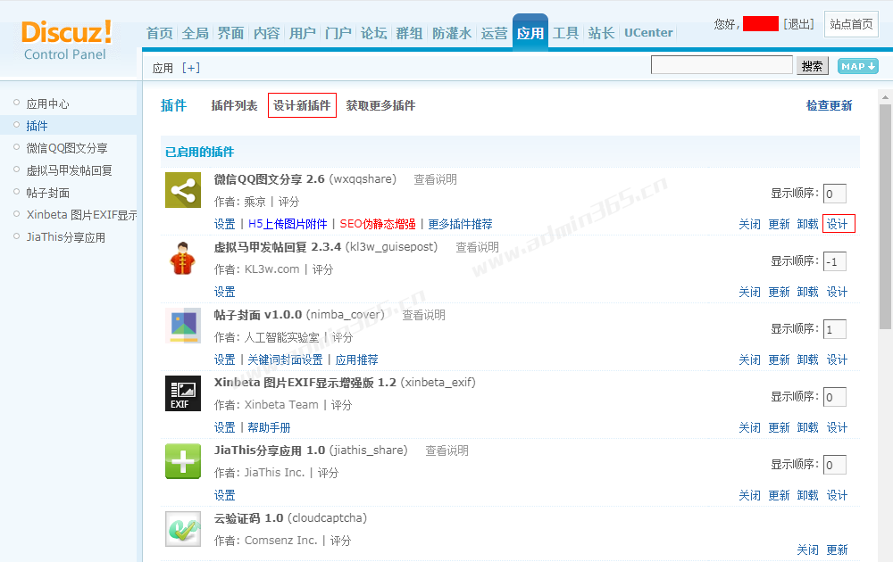Click the Discuz! Control Panel logo
The width and height of the screenshot is (893, 562).
66,40
